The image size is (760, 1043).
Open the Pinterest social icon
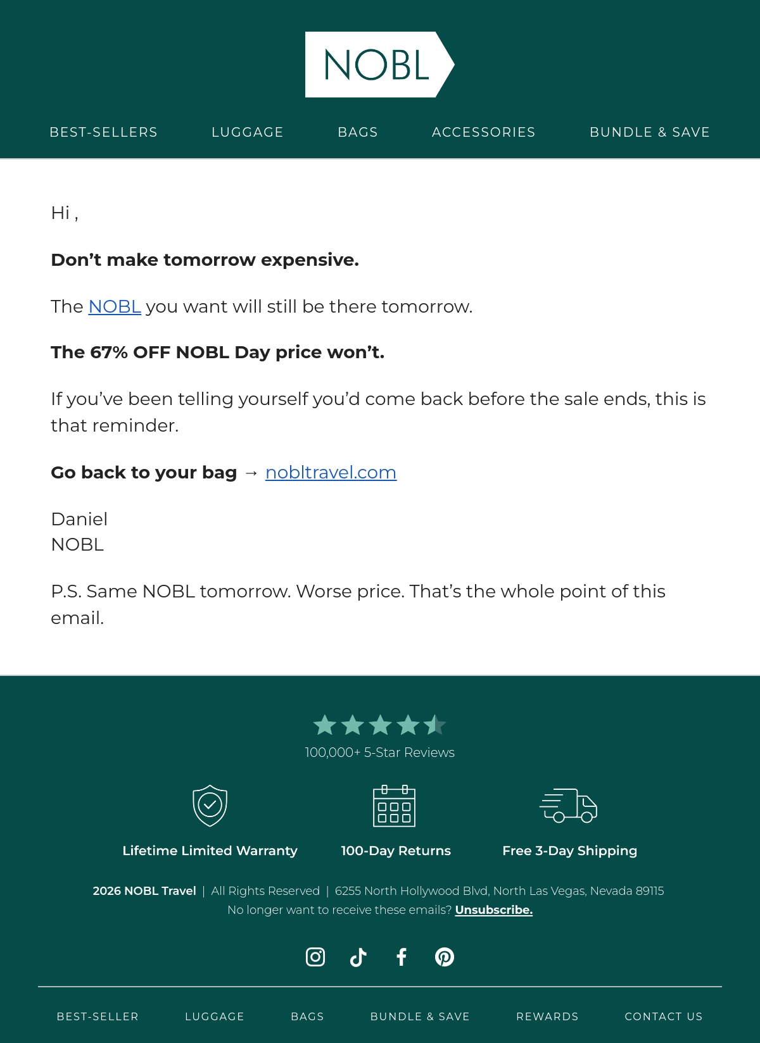445,957
